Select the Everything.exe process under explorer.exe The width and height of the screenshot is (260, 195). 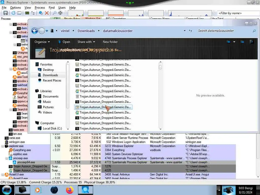[118, 150]
